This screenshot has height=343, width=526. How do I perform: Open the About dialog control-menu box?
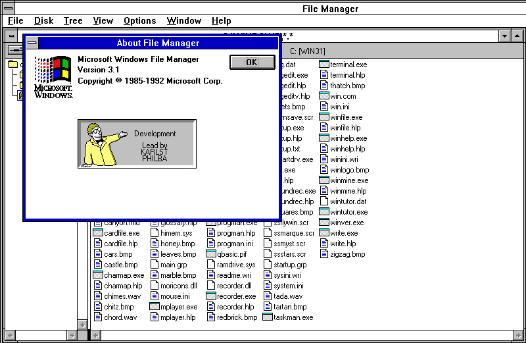tap(32, 43)
